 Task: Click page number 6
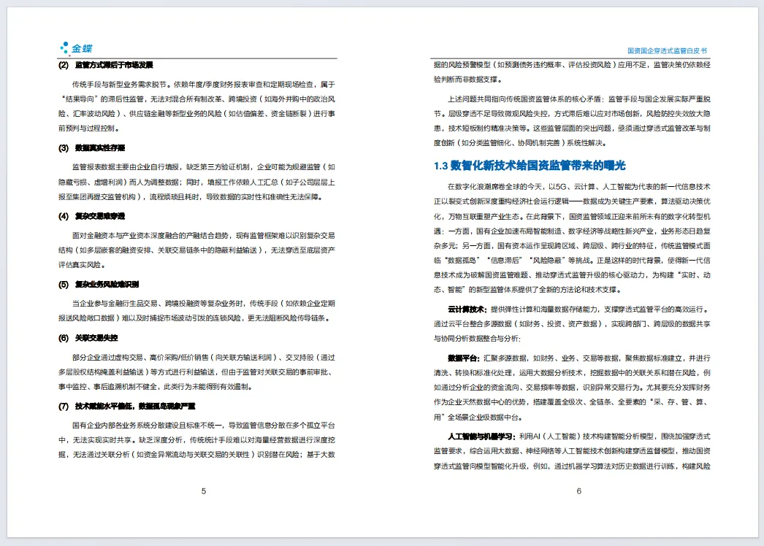579,491
